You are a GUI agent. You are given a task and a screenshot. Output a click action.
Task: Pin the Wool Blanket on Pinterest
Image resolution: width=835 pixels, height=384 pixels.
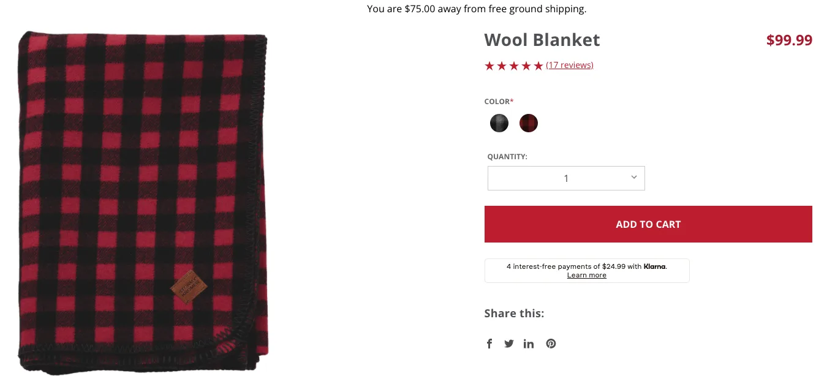[551, 344]
